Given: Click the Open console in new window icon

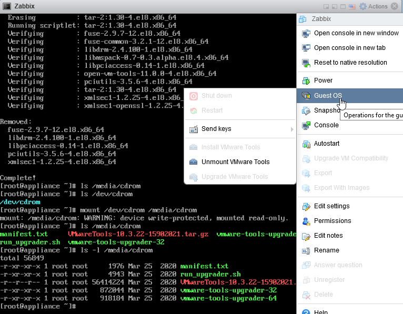Looking at the screenshot, I should pyautogui.click(x=306, y=34).
